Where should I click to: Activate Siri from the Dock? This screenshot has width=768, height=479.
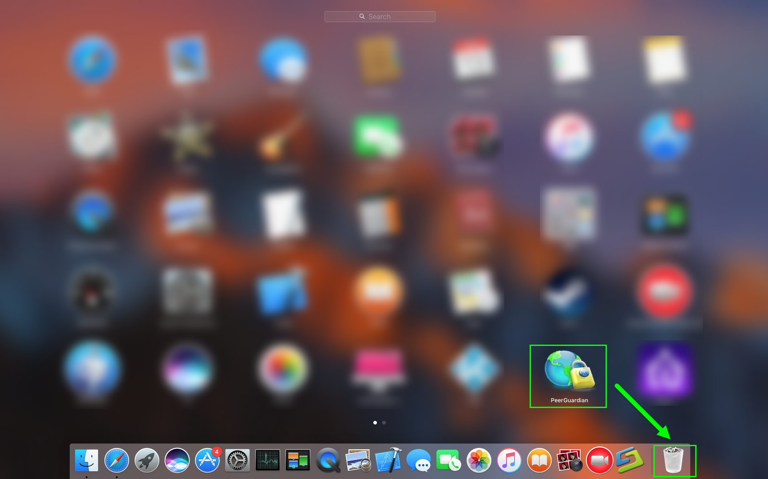click(x=177, y=460)
